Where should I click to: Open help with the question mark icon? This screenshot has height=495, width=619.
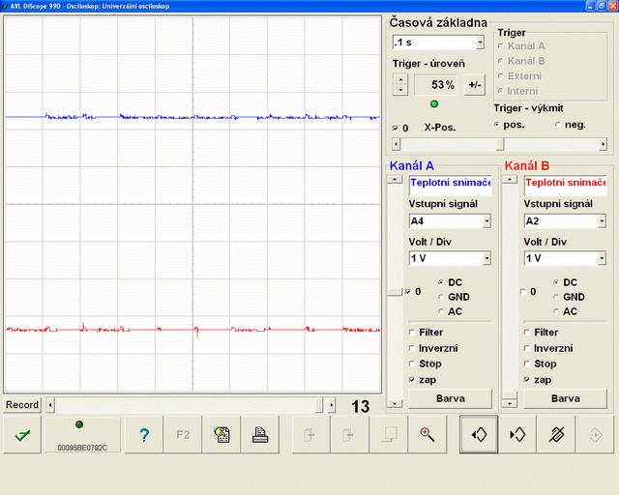pos(144,435)
